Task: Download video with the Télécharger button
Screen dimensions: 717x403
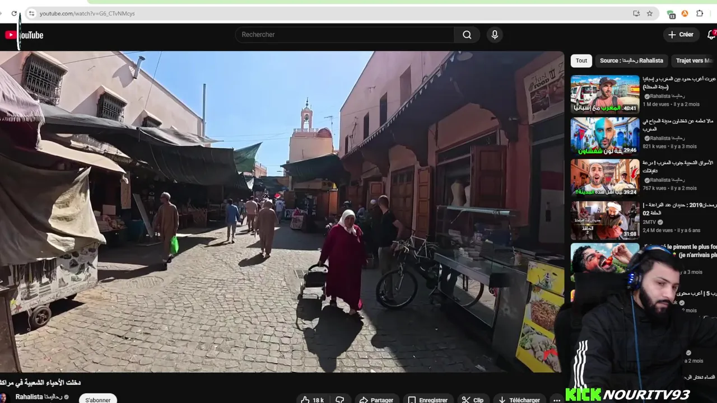Action: [519, 400]
